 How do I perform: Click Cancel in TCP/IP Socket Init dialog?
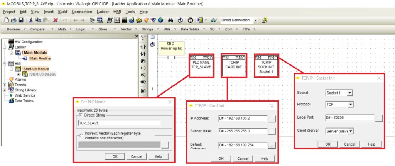coord(349,144)
